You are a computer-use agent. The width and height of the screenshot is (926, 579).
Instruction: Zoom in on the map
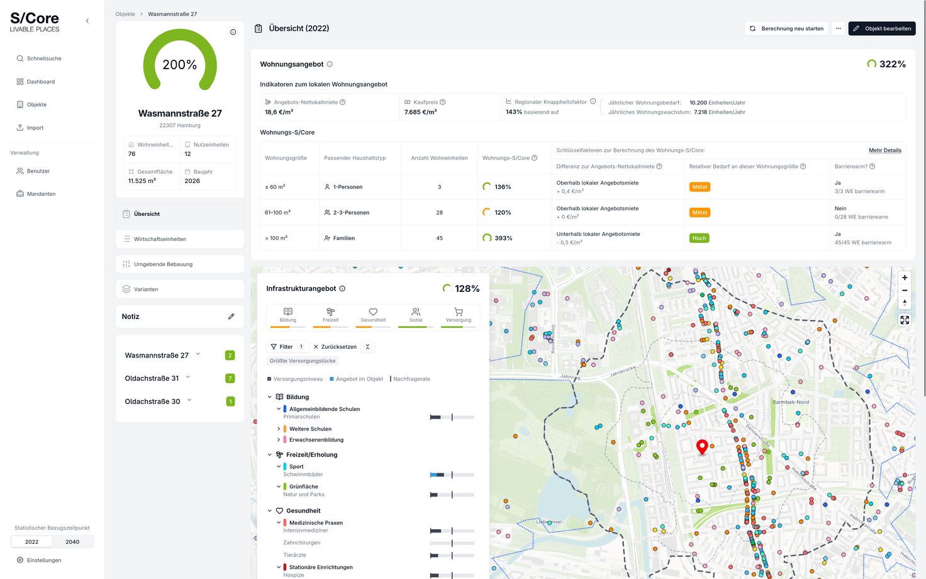(x=905, y=278)
